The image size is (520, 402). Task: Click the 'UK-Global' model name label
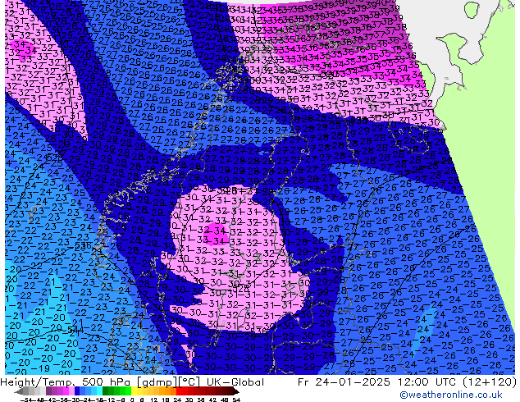[235, 382]
